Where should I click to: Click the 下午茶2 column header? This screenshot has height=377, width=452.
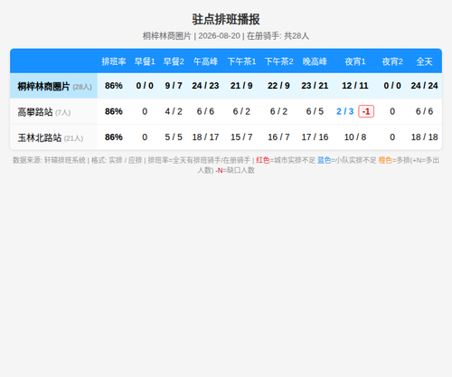278,61
